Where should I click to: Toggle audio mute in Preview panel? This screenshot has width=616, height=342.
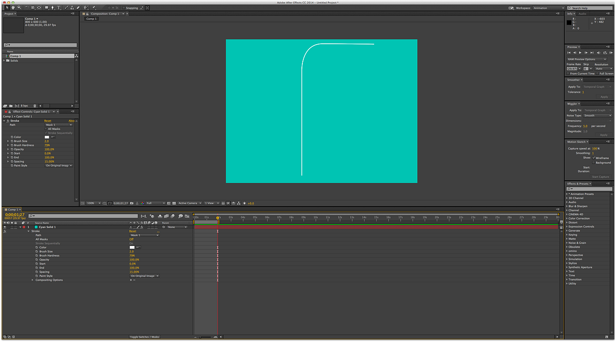[599, 53]
